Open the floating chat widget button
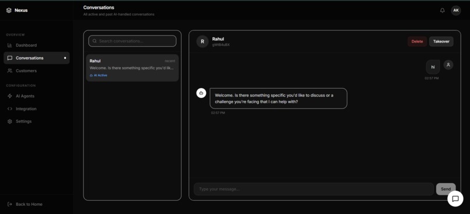Viewport: 470px width, 214px height. click(x=455, y=199)
